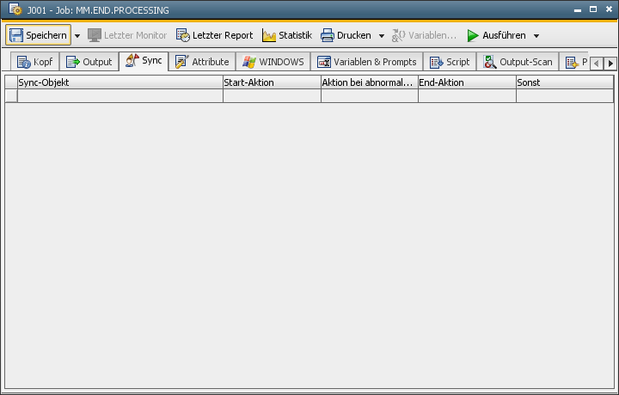The height and width of the screenshot is (395, 619).
Task: Click the empty Sync-Objekt cell in first row
Action: tap(120, 96)
